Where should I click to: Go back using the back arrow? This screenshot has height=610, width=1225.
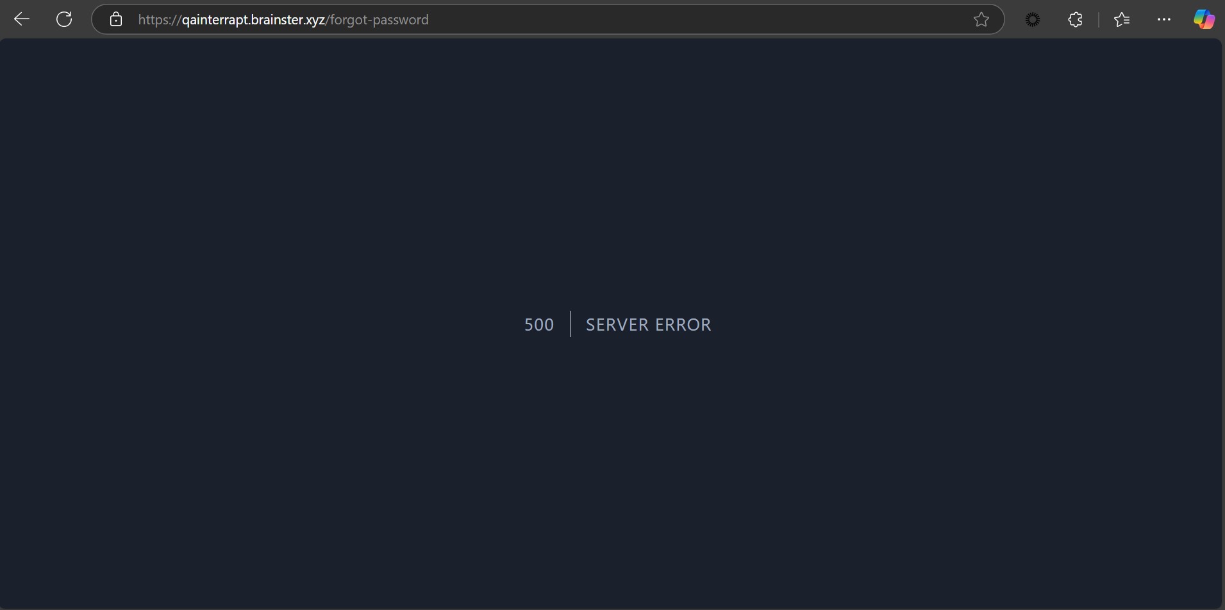pos(22,19)
